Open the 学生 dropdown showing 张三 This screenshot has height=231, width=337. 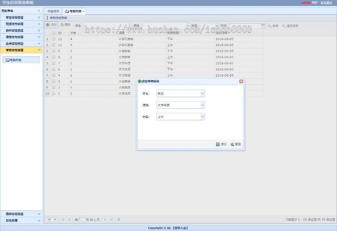[202, 93]
